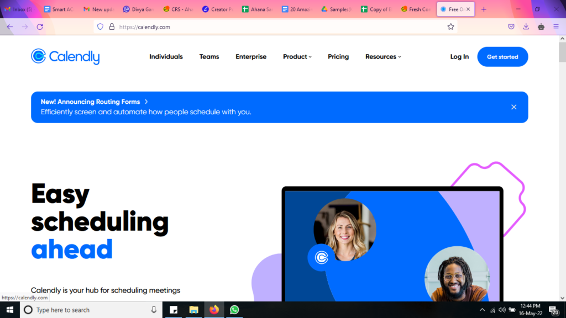The width and height of the screenshot is (566, 318).
Task: Open the Individuals nav item
Action: point(166,57)
